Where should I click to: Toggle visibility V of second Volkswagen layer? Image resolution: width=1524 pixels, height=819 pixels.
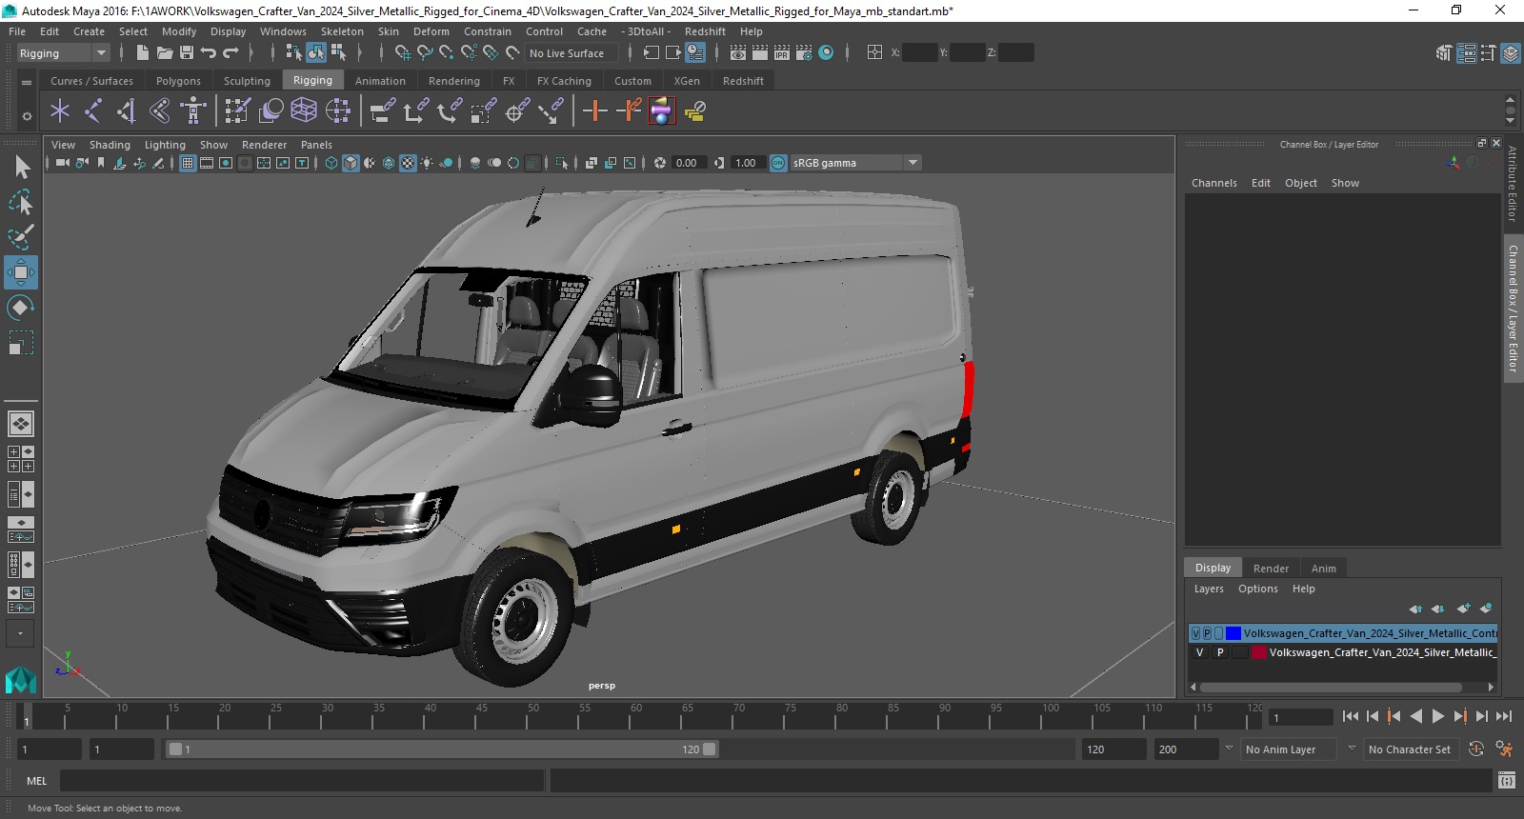coord(1199,652)
